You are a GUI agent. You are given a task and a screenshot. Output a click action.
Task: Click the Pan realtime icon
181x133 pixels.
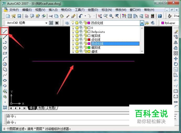[x=100, y=16]
